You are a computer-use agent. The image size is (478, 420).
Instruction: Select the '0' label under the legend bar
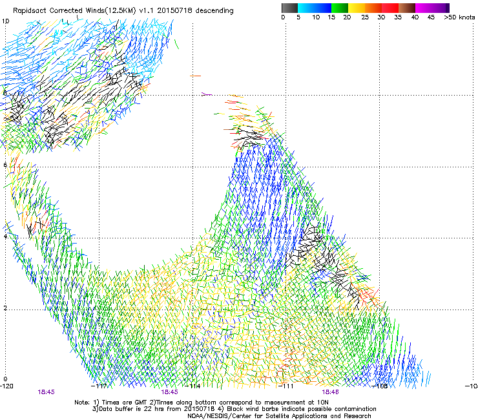(283, 17)
